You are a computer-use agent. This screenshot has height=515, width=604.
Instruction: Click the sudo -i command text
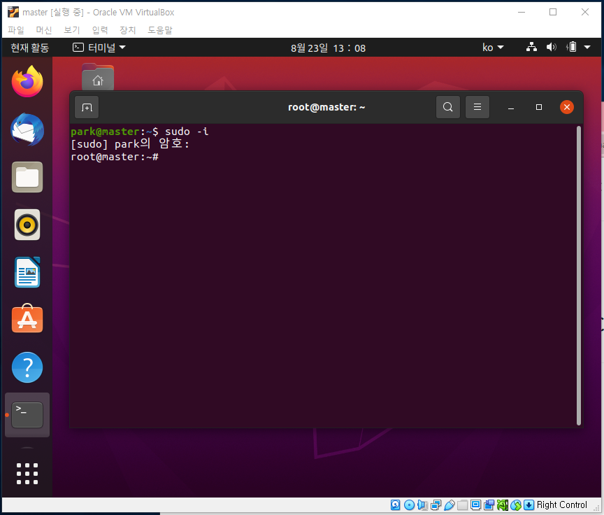187,132
